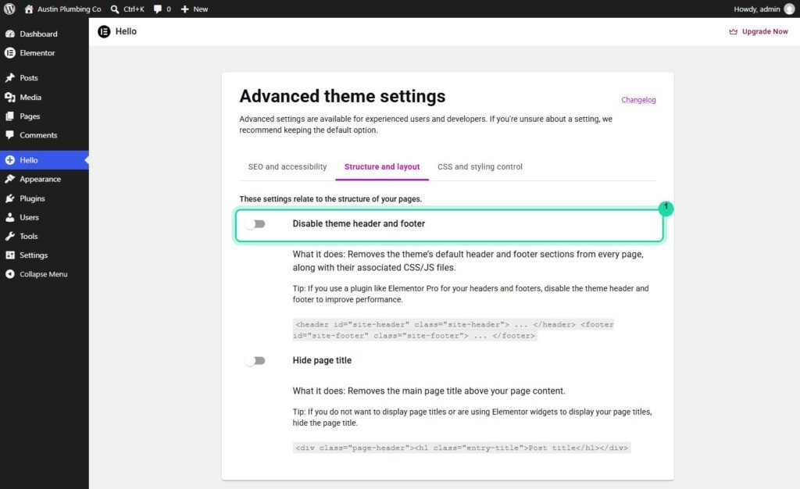The height and width of the screenshot is (489, 800).
Task: Switch to SEO and accessibility tab
Action: pyautogui.click(x=287, y=166)
